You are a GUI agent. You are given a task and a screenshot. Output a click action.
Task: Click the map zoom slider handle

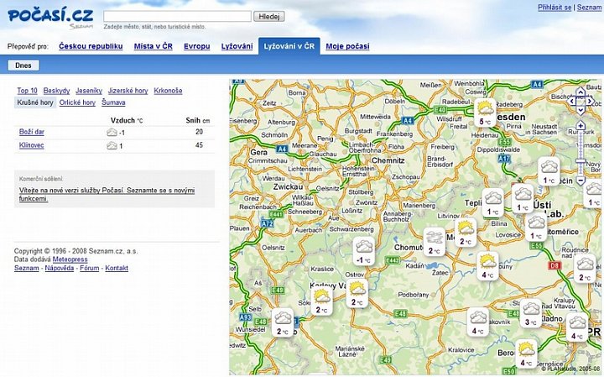pos(581,160)
